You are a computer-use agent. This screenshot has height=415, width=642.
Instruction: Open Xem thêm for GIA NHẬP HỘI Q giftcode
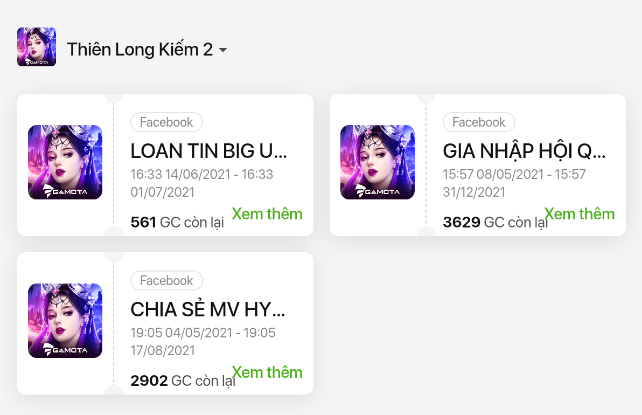point(580,214)
